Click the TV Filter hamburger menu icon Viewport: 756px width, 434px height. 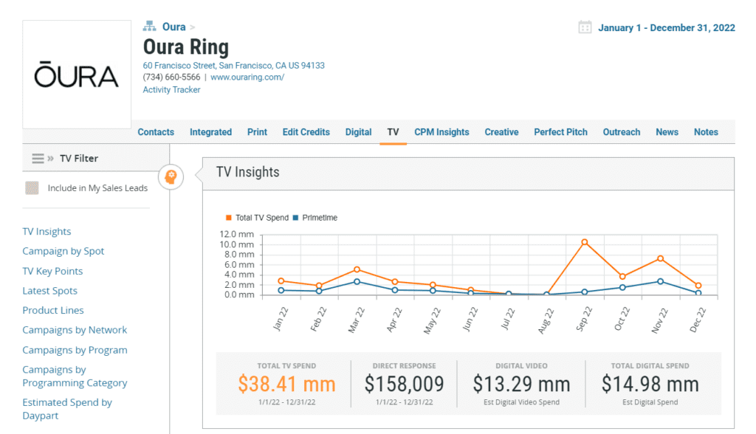38,158
